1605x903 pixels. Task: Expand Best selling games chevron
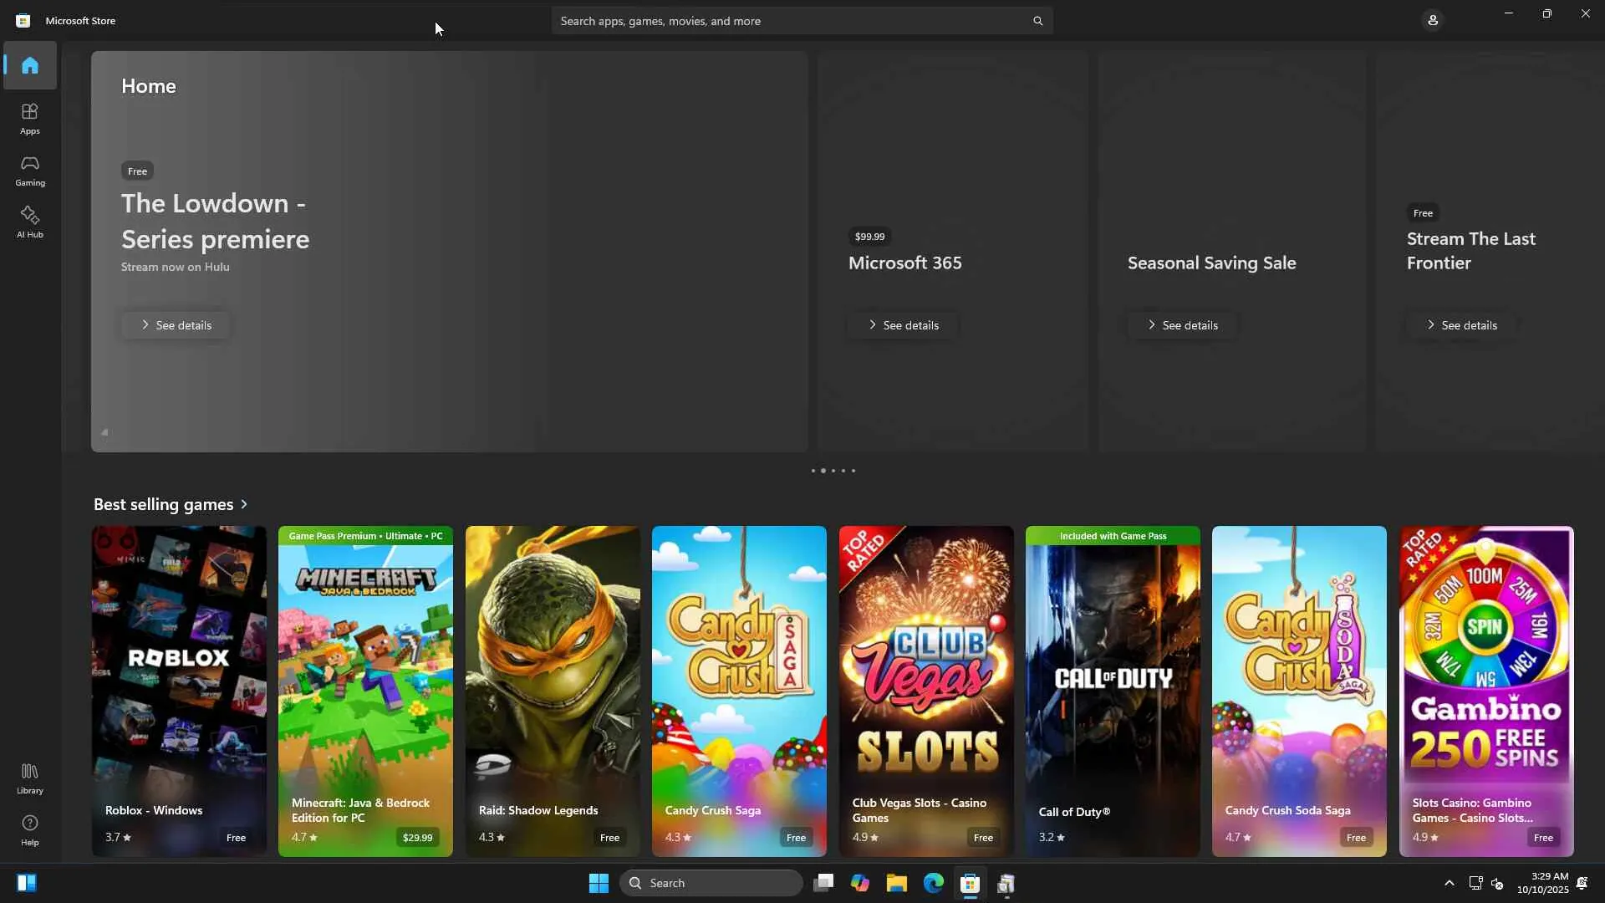pyautogui.click(x=244, y=504)
